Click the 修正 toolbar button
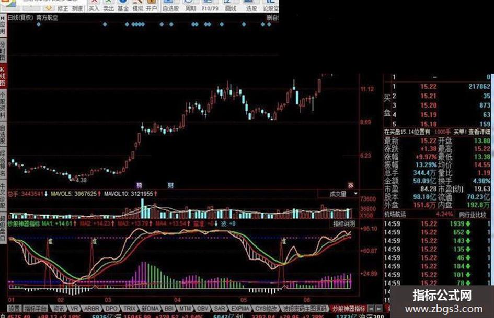494x318 pixels. coord(63,8)
